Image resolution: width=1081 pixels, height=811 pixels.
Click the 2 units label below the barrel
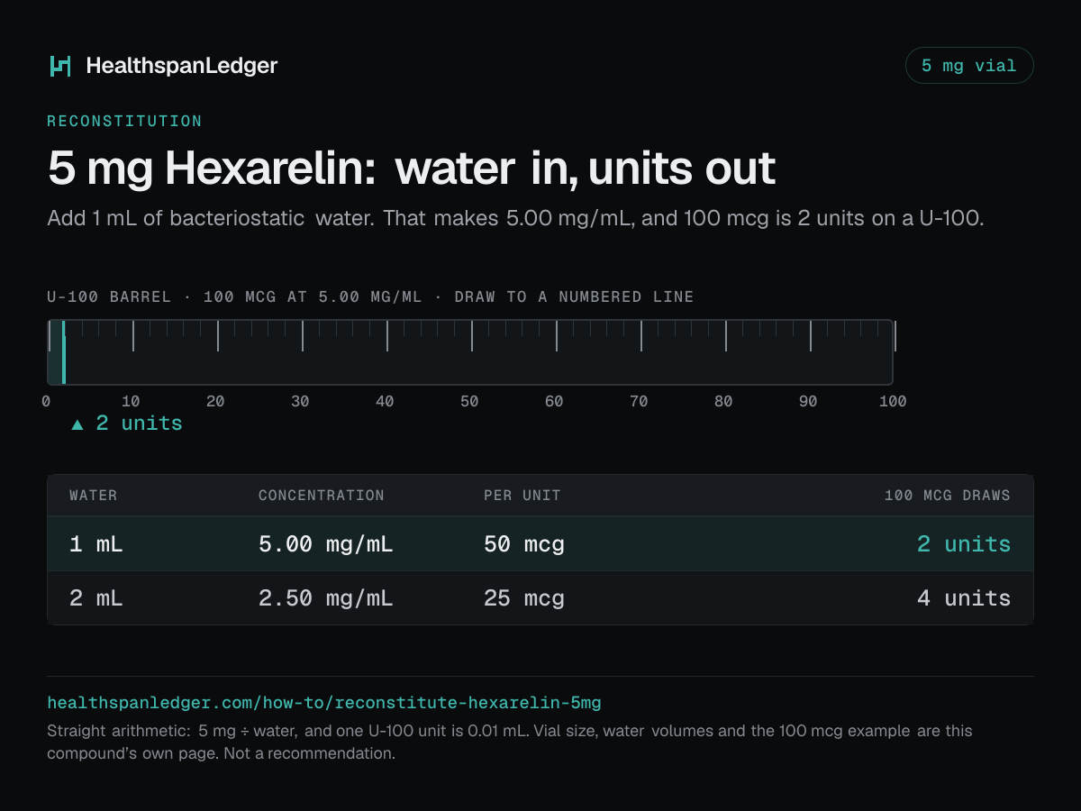click(139, 424)
